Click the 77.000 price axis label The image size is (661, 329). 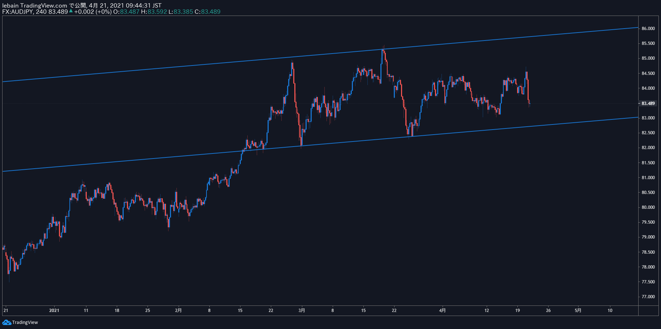pyautogui.click(x=648, y=296)
